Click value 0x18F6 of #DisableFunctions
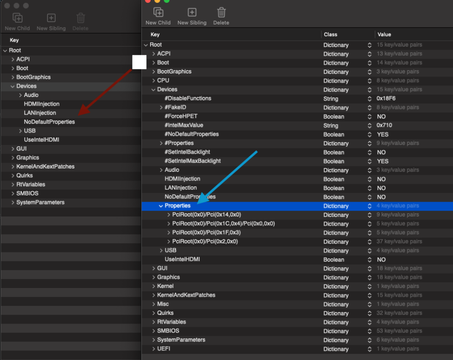Viewport: 453px width, 360px height. pos(386,98)
